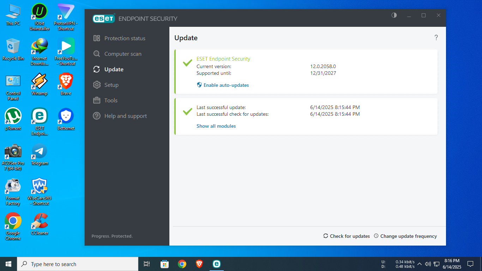This screenshot has height=271, width=482.
Task: Click Change update frequency button
Action: pyautogui.click(x=405, y=236)
